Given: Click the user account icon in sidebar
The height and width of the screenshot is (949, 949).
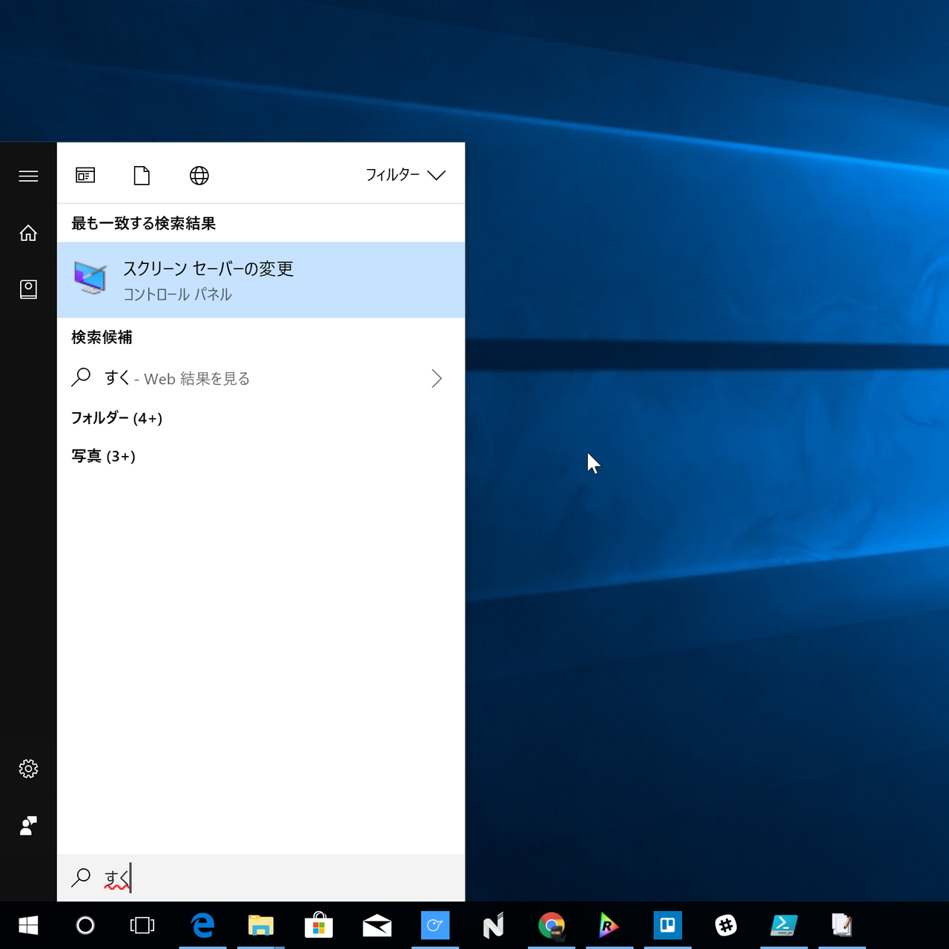Looking at the screenshot, I should (x=28, y=825).
